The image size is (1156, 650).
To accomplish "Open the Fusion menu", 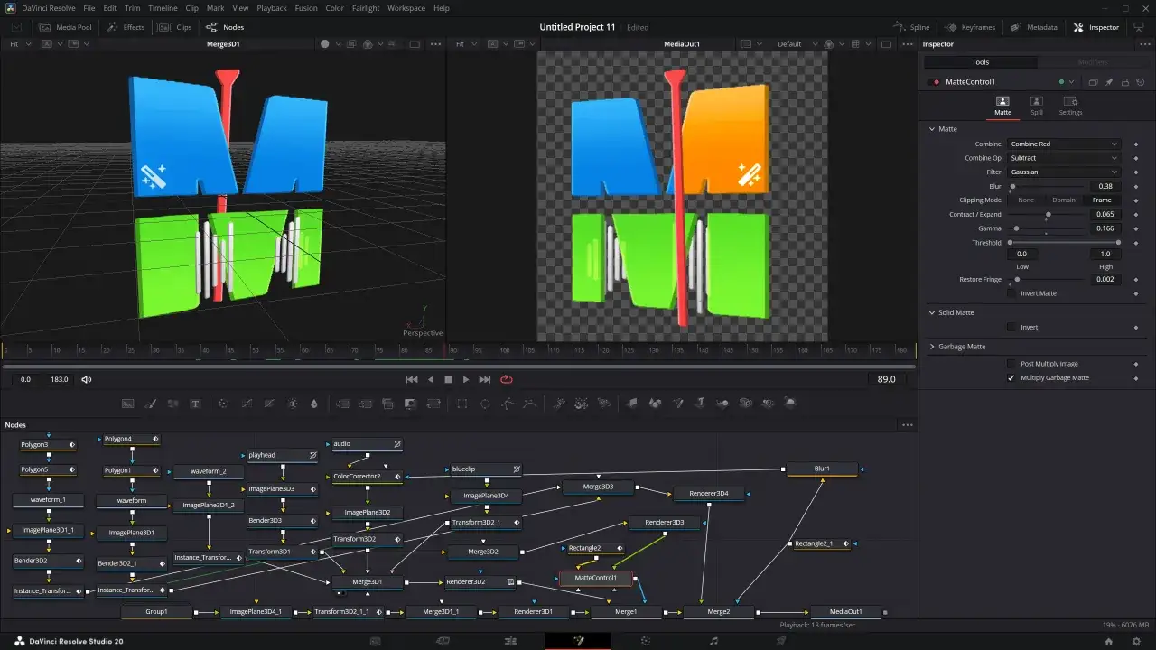I will click(306, 8).
